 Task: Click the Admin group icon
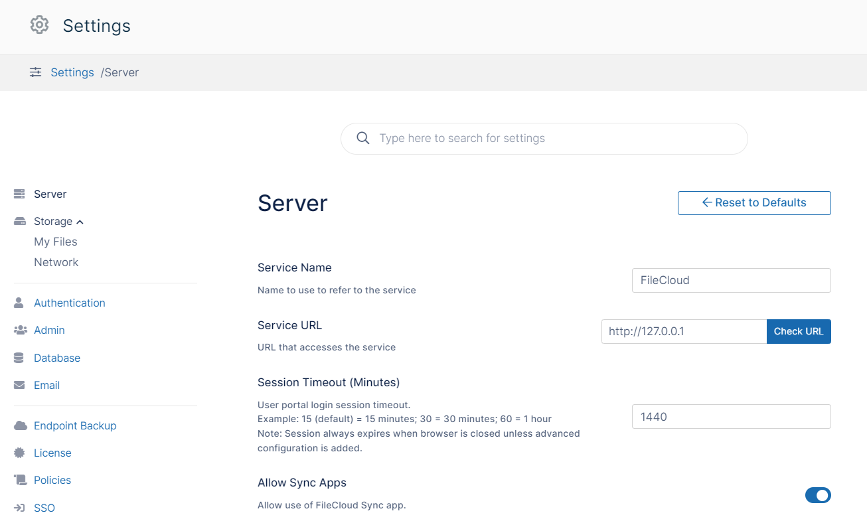(20, 330)
